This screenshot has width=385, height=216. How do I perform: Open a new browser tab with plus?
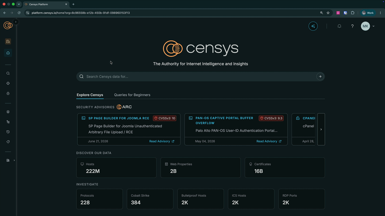[73, 4]
